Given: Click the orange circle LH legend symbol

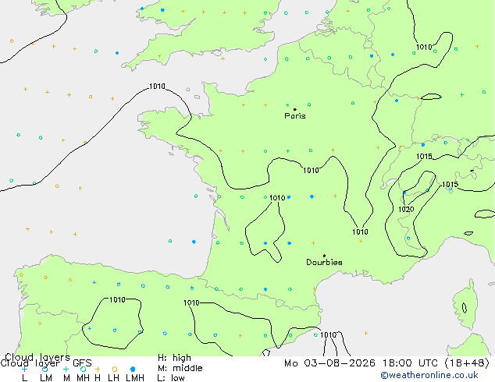Looking at the screenshot, I should [x=115, y=369].
